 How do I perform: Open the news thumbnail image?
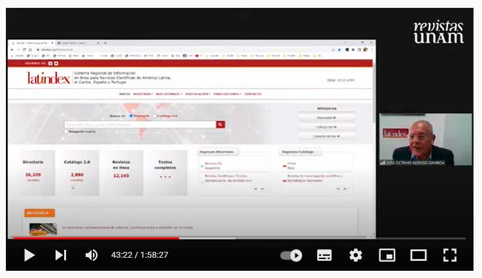43,229
